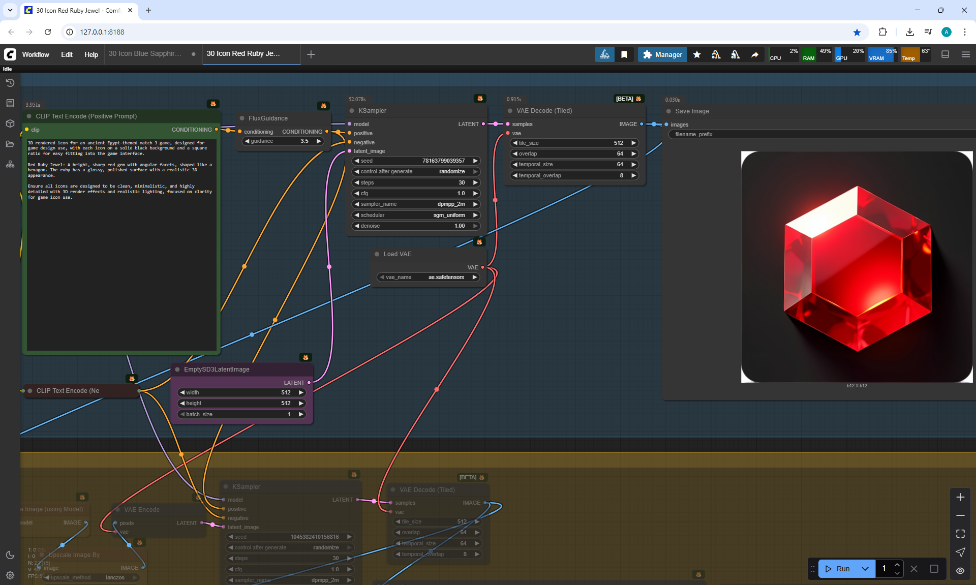The width and height of the screenshot is (976, 585).
Task: Open settings gear in the sidebar
Action: (x=10, y=575)
